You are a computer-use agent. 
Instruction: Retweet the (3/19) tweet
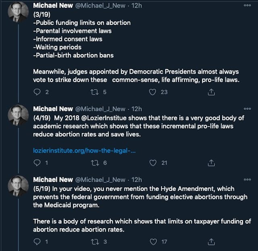[x=95, y=92]
